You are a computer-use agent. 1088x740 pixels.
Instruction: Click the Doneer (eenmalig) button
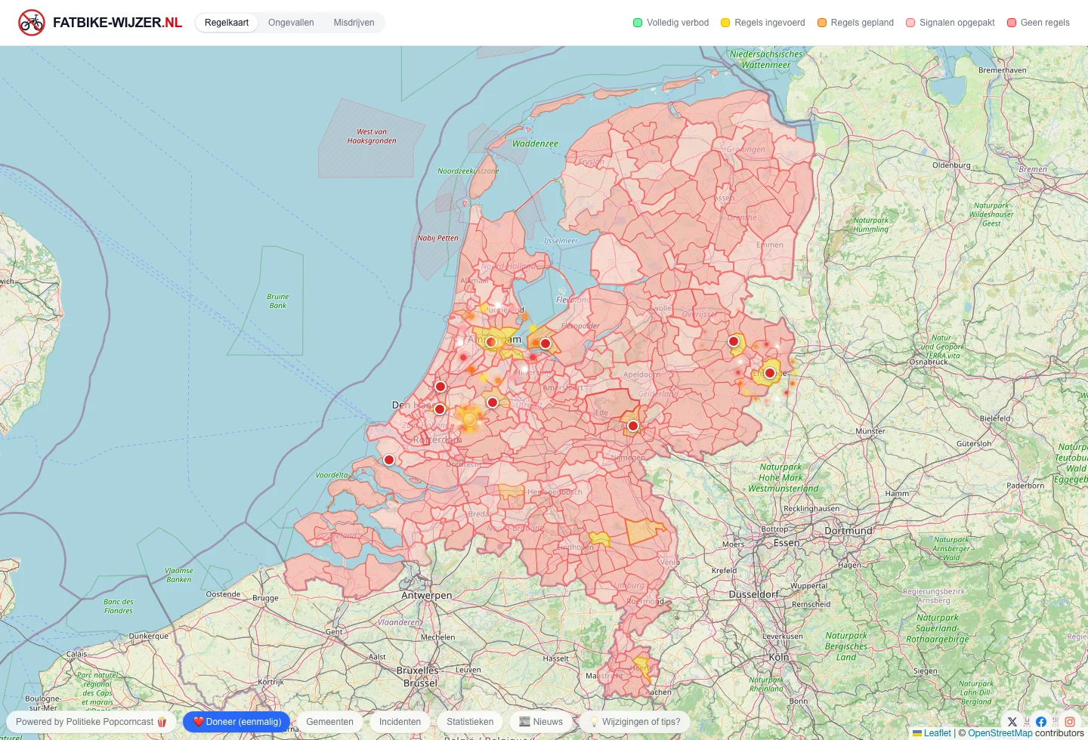[236, 722]
